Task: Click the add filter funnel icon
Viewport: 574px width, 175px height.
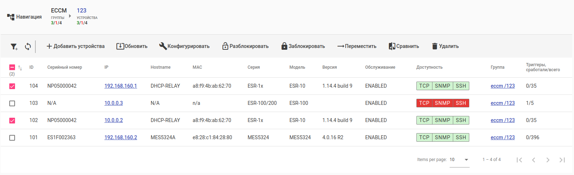Action: tap(14, 47)
